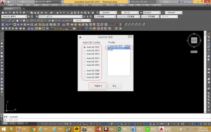The width and height of the screenshot is (211, 132).
Task: Open the AutoCAD 클래식 workspace dropdown
Action: 14,17
